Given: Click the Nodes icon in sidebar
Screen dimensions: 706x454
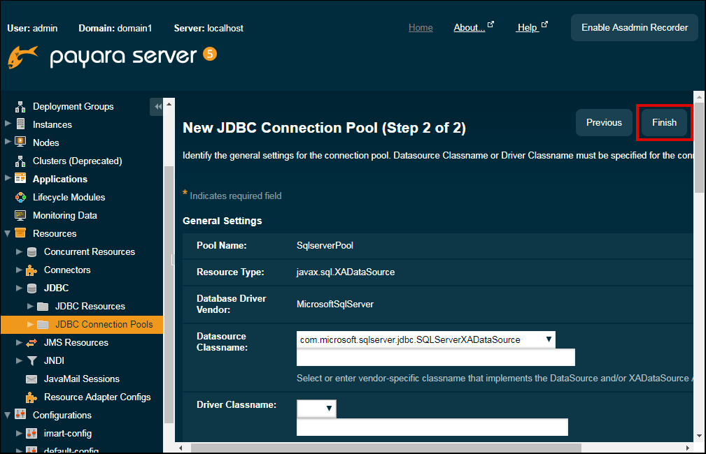Looking at the screenshot, I should click(x=20, y=142).
